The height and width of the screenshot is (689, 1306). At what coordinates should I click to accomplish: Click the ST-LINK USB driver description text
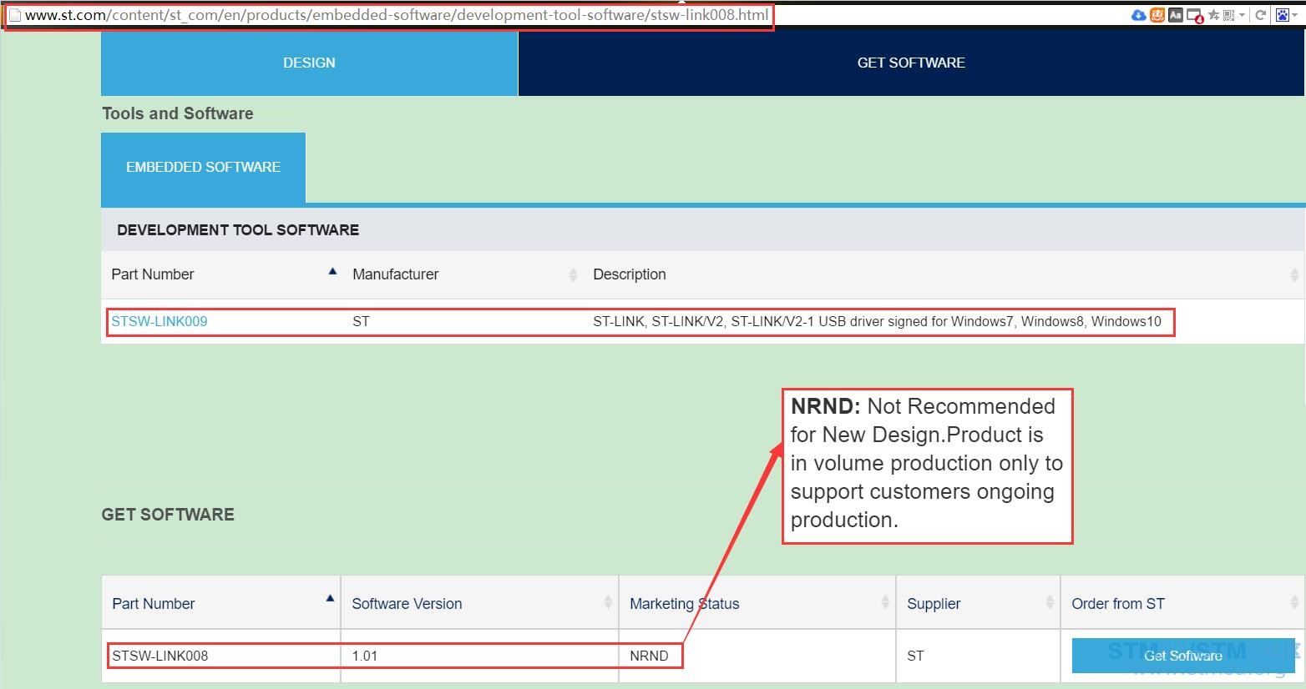click(877, 321)
